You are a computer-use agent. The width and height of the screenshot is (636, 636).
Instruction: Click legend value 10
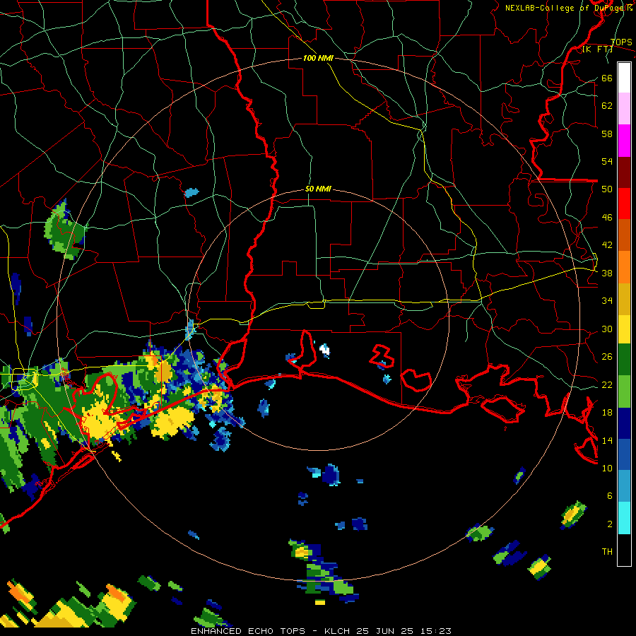(x=607, y=468)
